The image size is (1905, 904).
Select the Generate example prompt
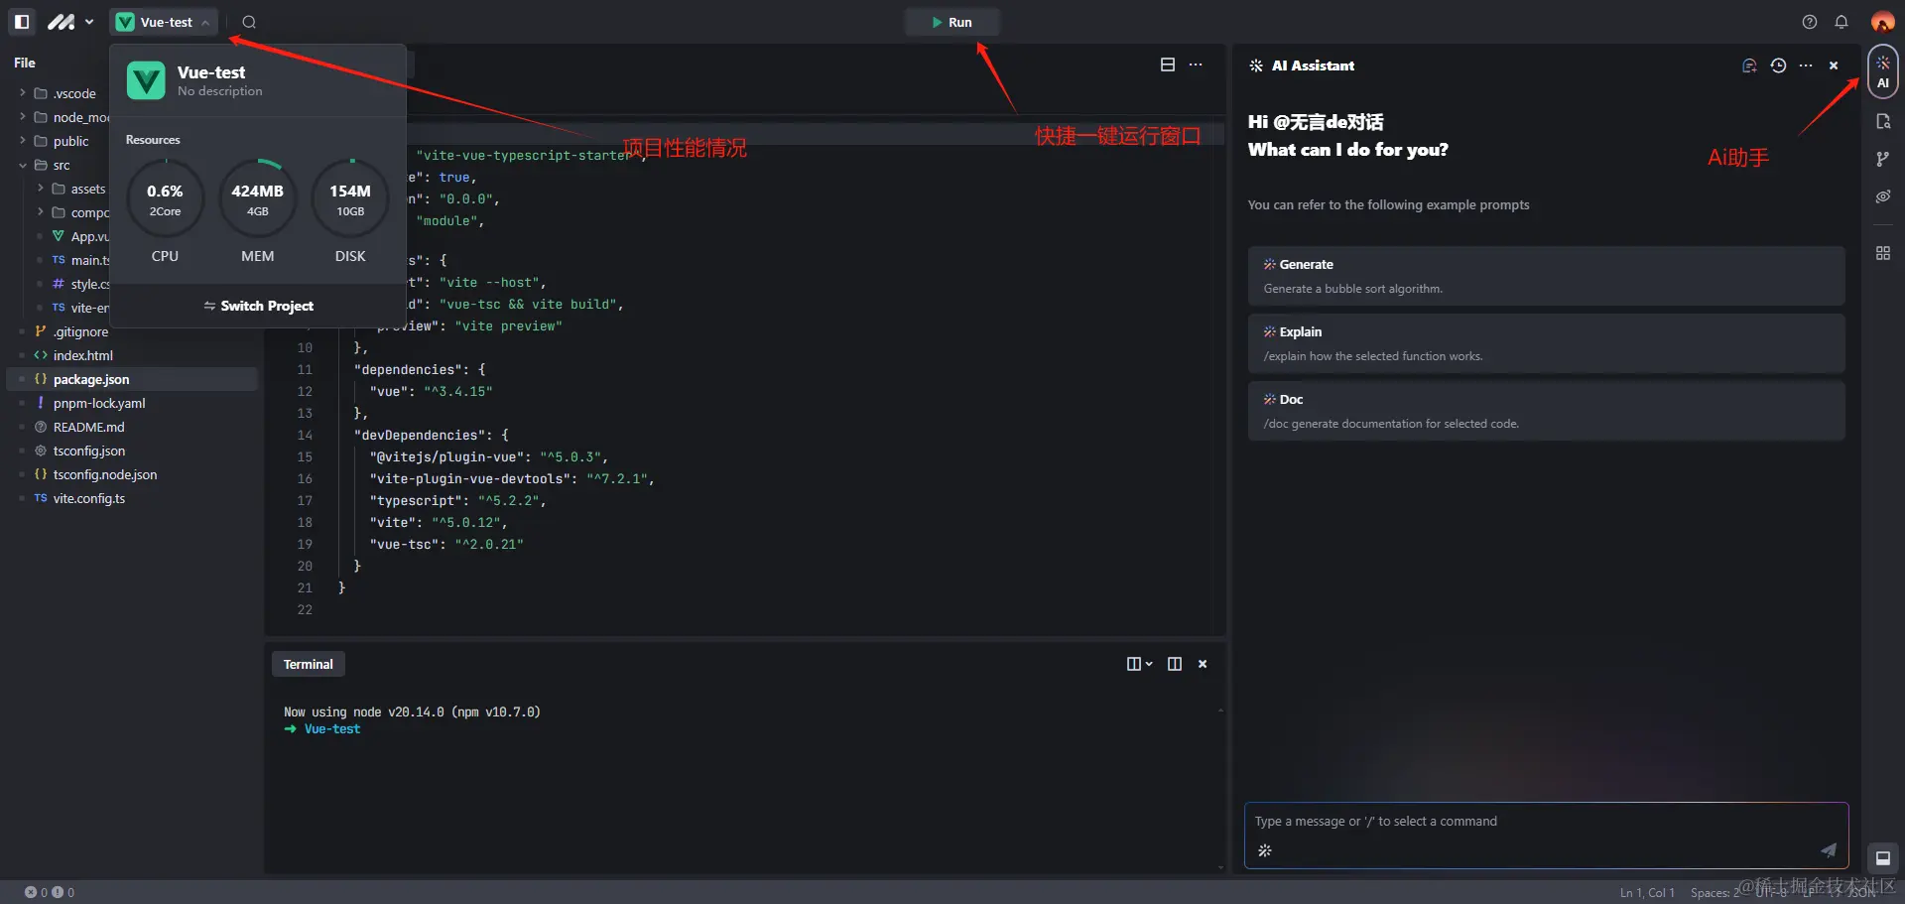(x=1546, y=276)
